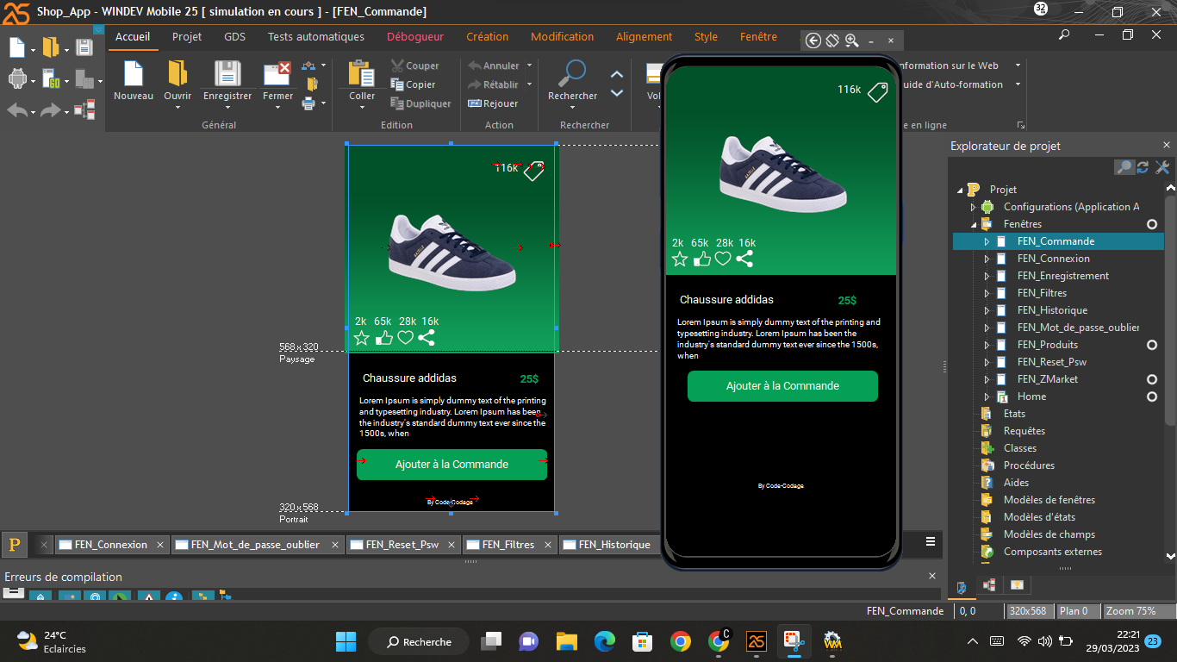Switch to the FEN_Filtres document tab
Viewport: 1177px width, 662px height.
(508, 545)
